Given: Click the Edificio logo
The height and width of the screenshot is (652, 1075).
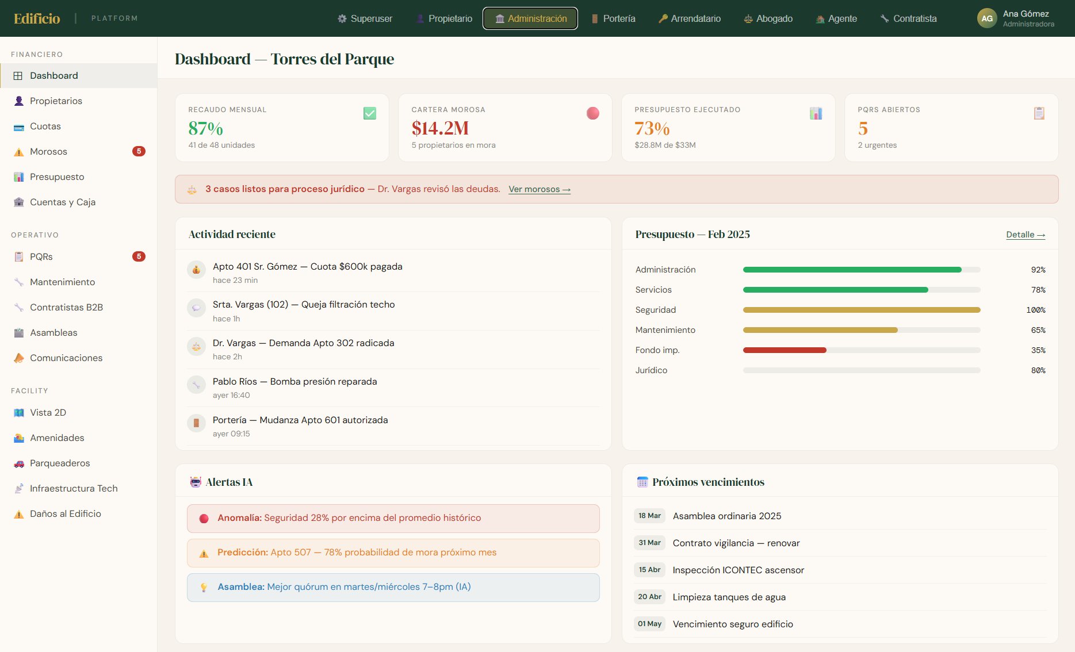Looking at the screenshot, I should [37, 18].
